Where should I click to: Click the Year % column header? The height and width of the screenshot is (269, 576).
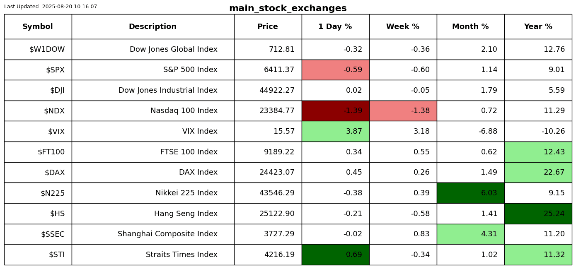(x=538, y=26)
